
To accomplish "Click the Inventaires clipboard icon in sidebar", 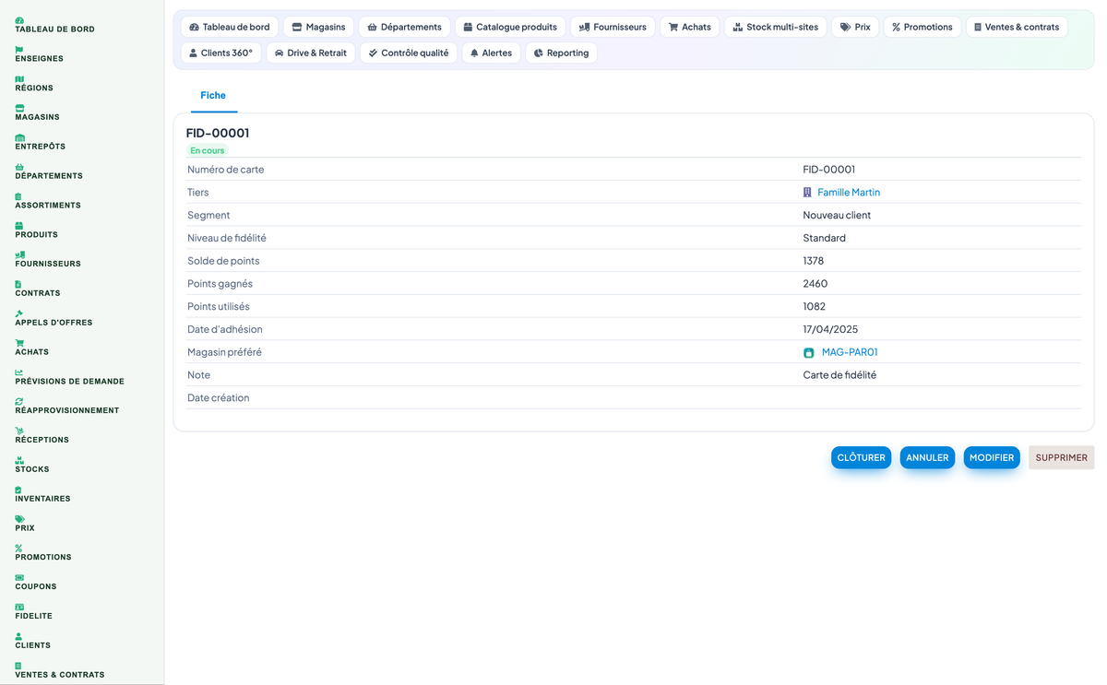I will click(x=18, y=490).
